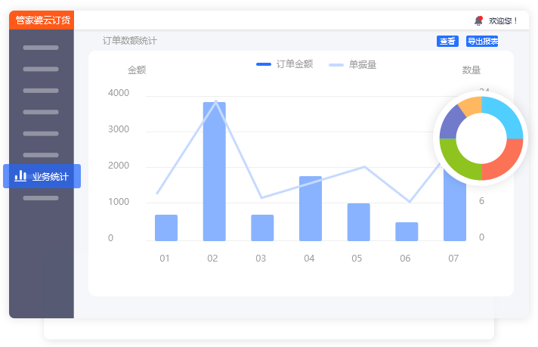
Task: Select the sidebar item just below 业务统计
Action: [x=41, y=198]
